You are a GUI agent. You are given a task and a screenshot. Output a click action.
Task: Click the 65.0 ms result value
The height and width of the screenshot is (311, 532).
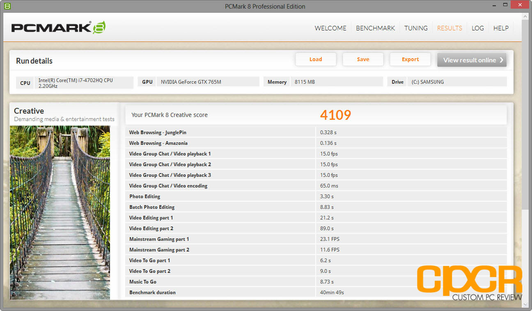pyautogui.click(x=329, y=186)
